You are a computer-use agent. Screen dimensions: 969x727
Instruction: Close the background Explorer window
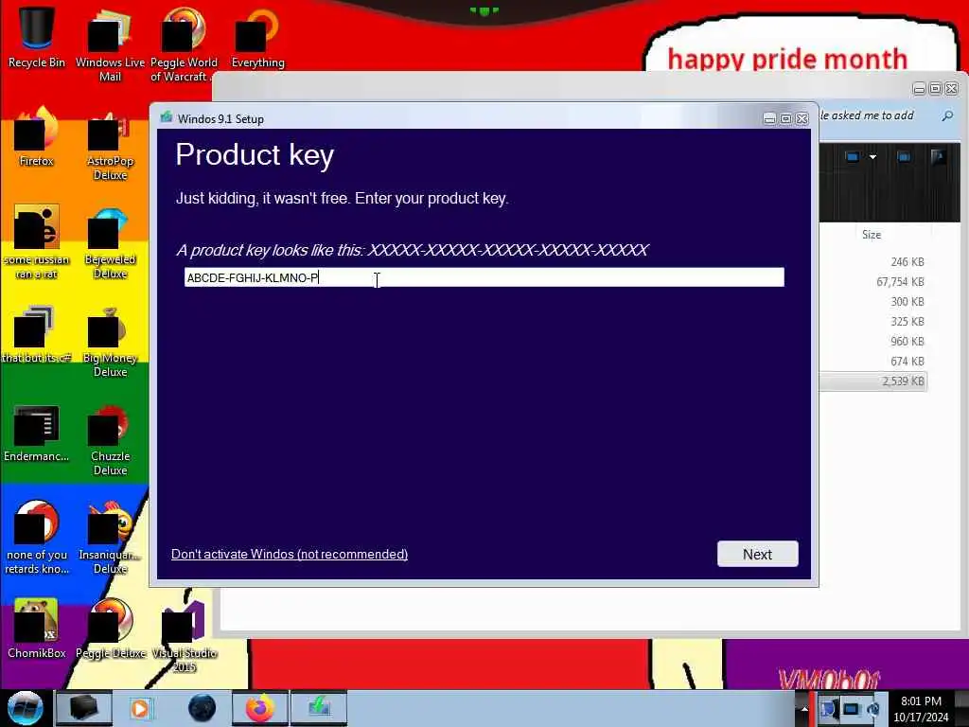tap(952, 89)
